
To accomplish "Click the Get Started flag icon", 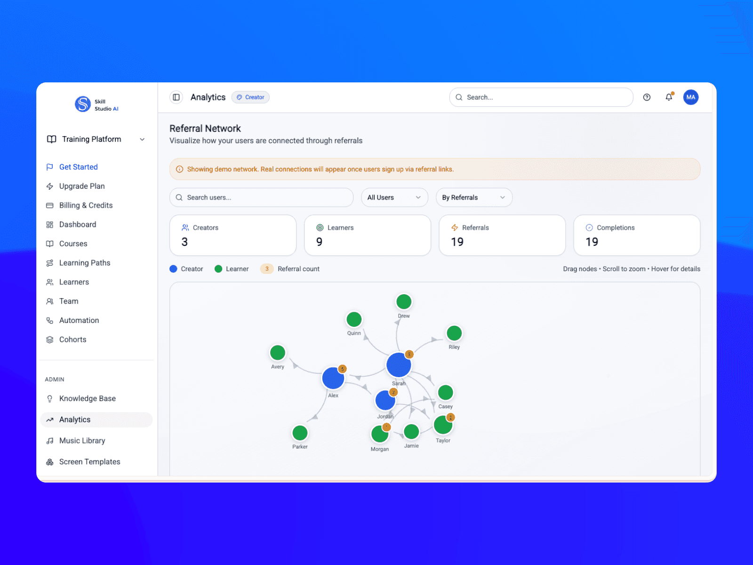I will pos(50,167).
